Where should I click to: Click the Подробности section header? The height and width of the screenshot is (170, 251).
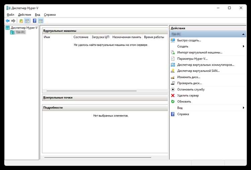coord(105,108)
